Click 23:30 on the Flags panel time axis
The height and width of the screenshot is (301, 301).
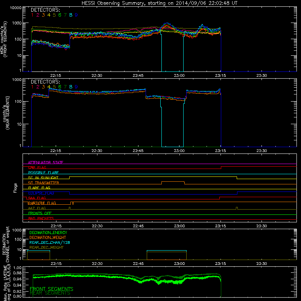point(261,226)
